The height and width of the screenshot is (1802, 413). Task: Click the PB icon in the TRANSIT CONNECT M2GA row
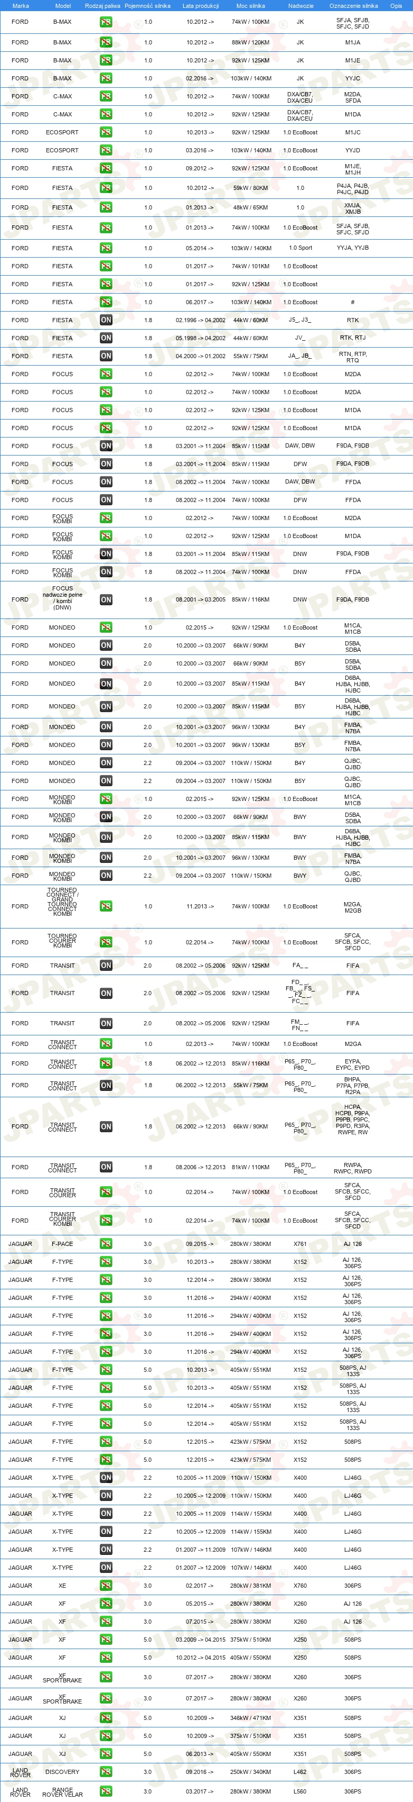tap(106, 1044)
